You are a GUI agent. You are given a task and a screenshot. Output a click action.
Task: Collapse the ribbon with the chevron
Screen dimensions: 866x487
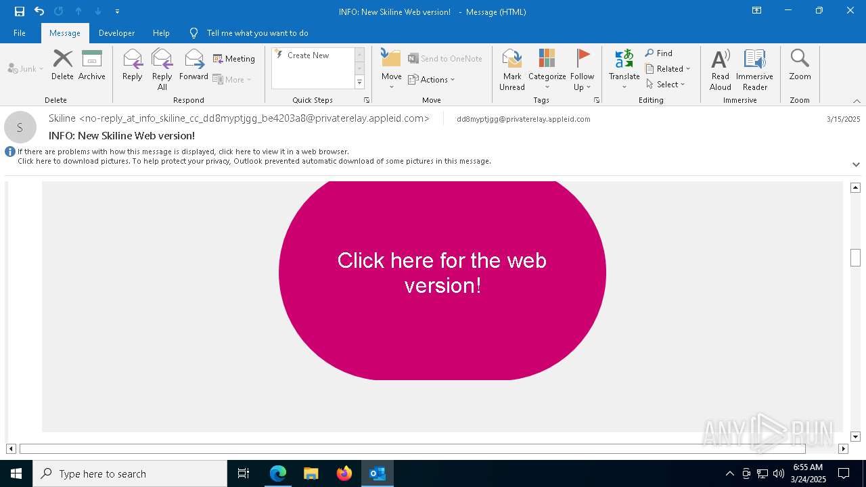click(856, 101)
